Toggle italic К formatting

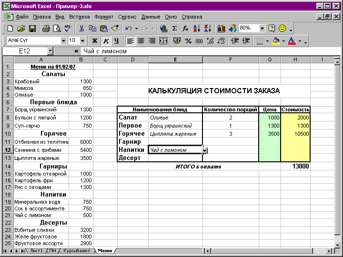106,40
